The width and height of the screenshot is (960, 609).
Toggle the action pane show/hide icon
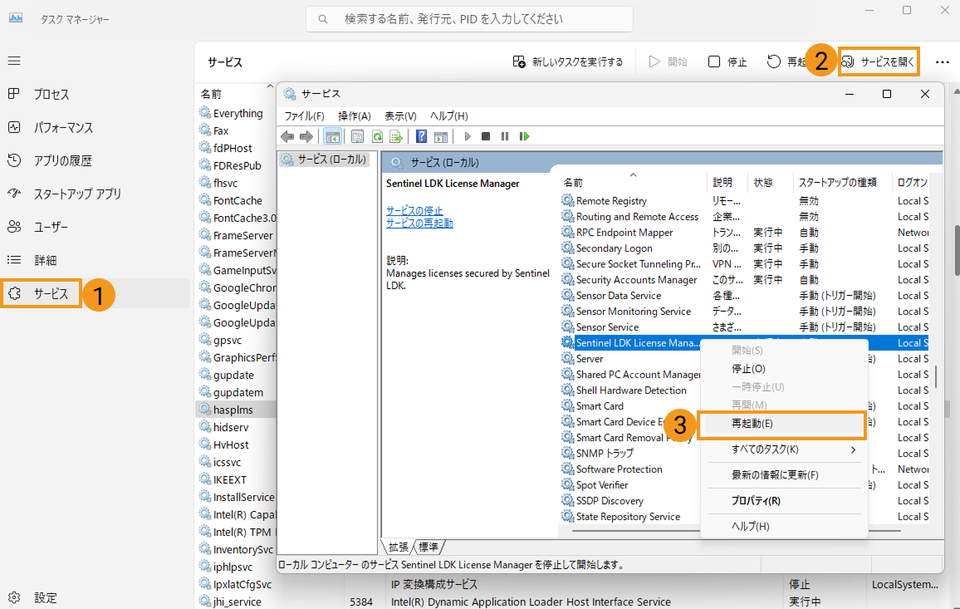click(x=441, y=136)
